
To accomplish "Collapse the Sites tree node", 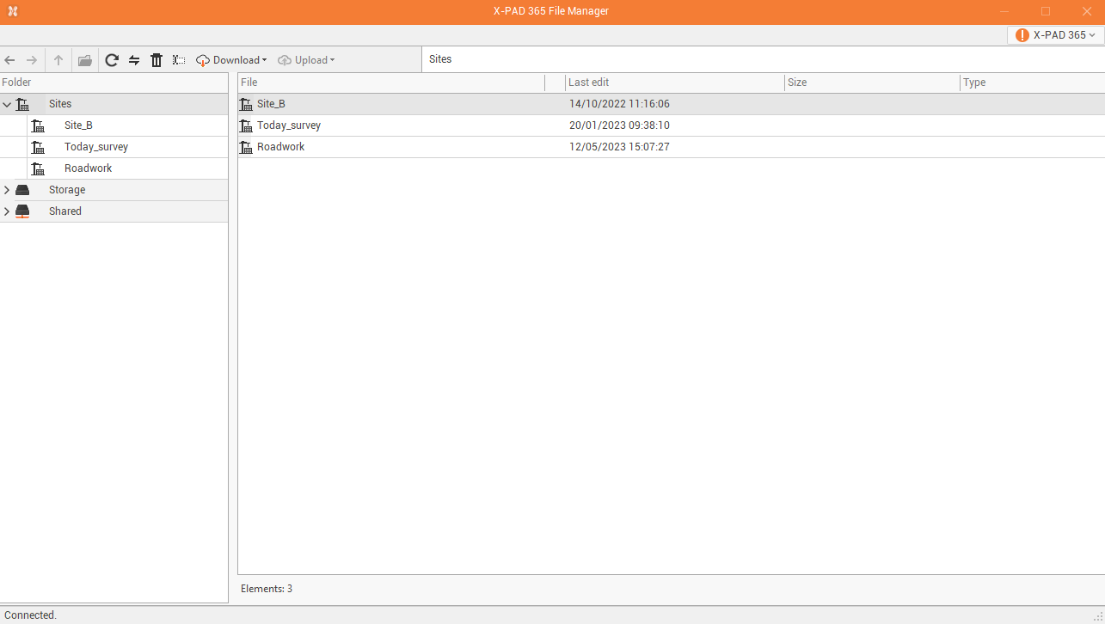I will (8, 104).
